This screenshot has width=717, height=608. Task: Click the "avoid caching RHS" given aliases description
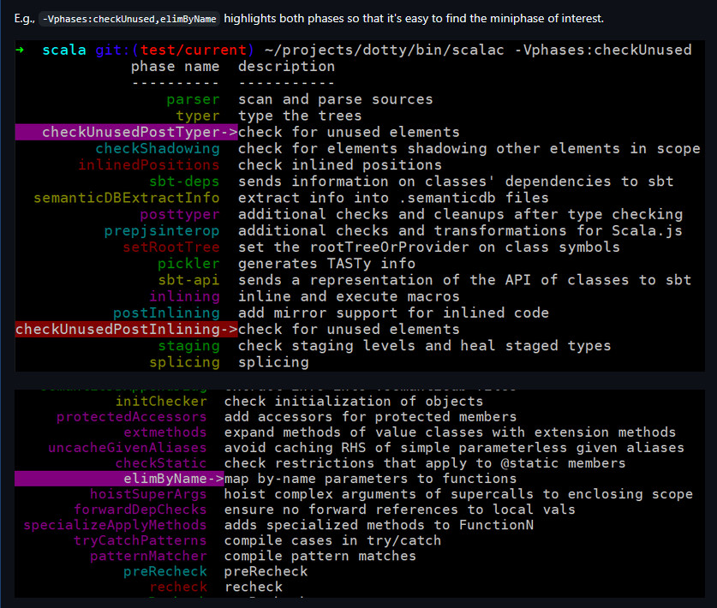[454, 448]
